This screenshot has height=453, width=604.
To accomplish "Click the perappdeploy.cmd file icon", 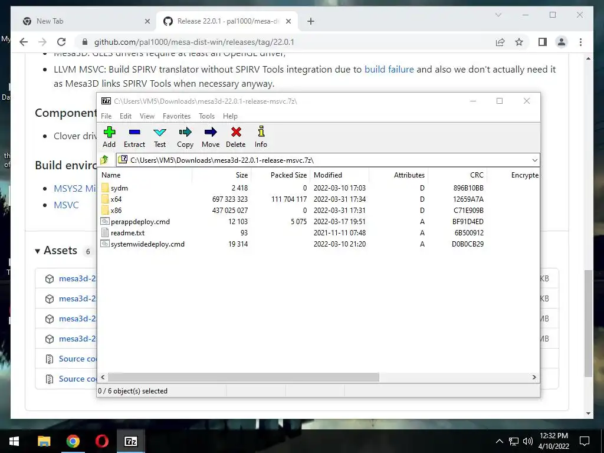I will [x=105, y=222].
